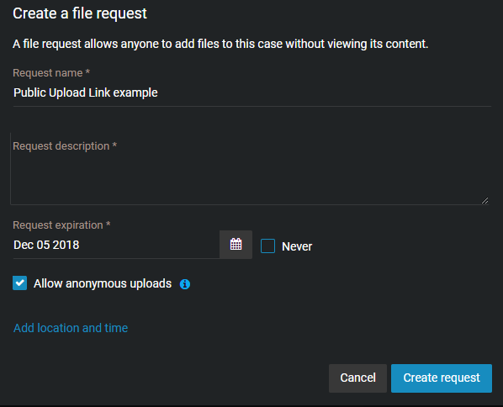The height and width of the screenshot is (407, 503).
Task: Click the file request explanation sentence
Action: (220, 44)
